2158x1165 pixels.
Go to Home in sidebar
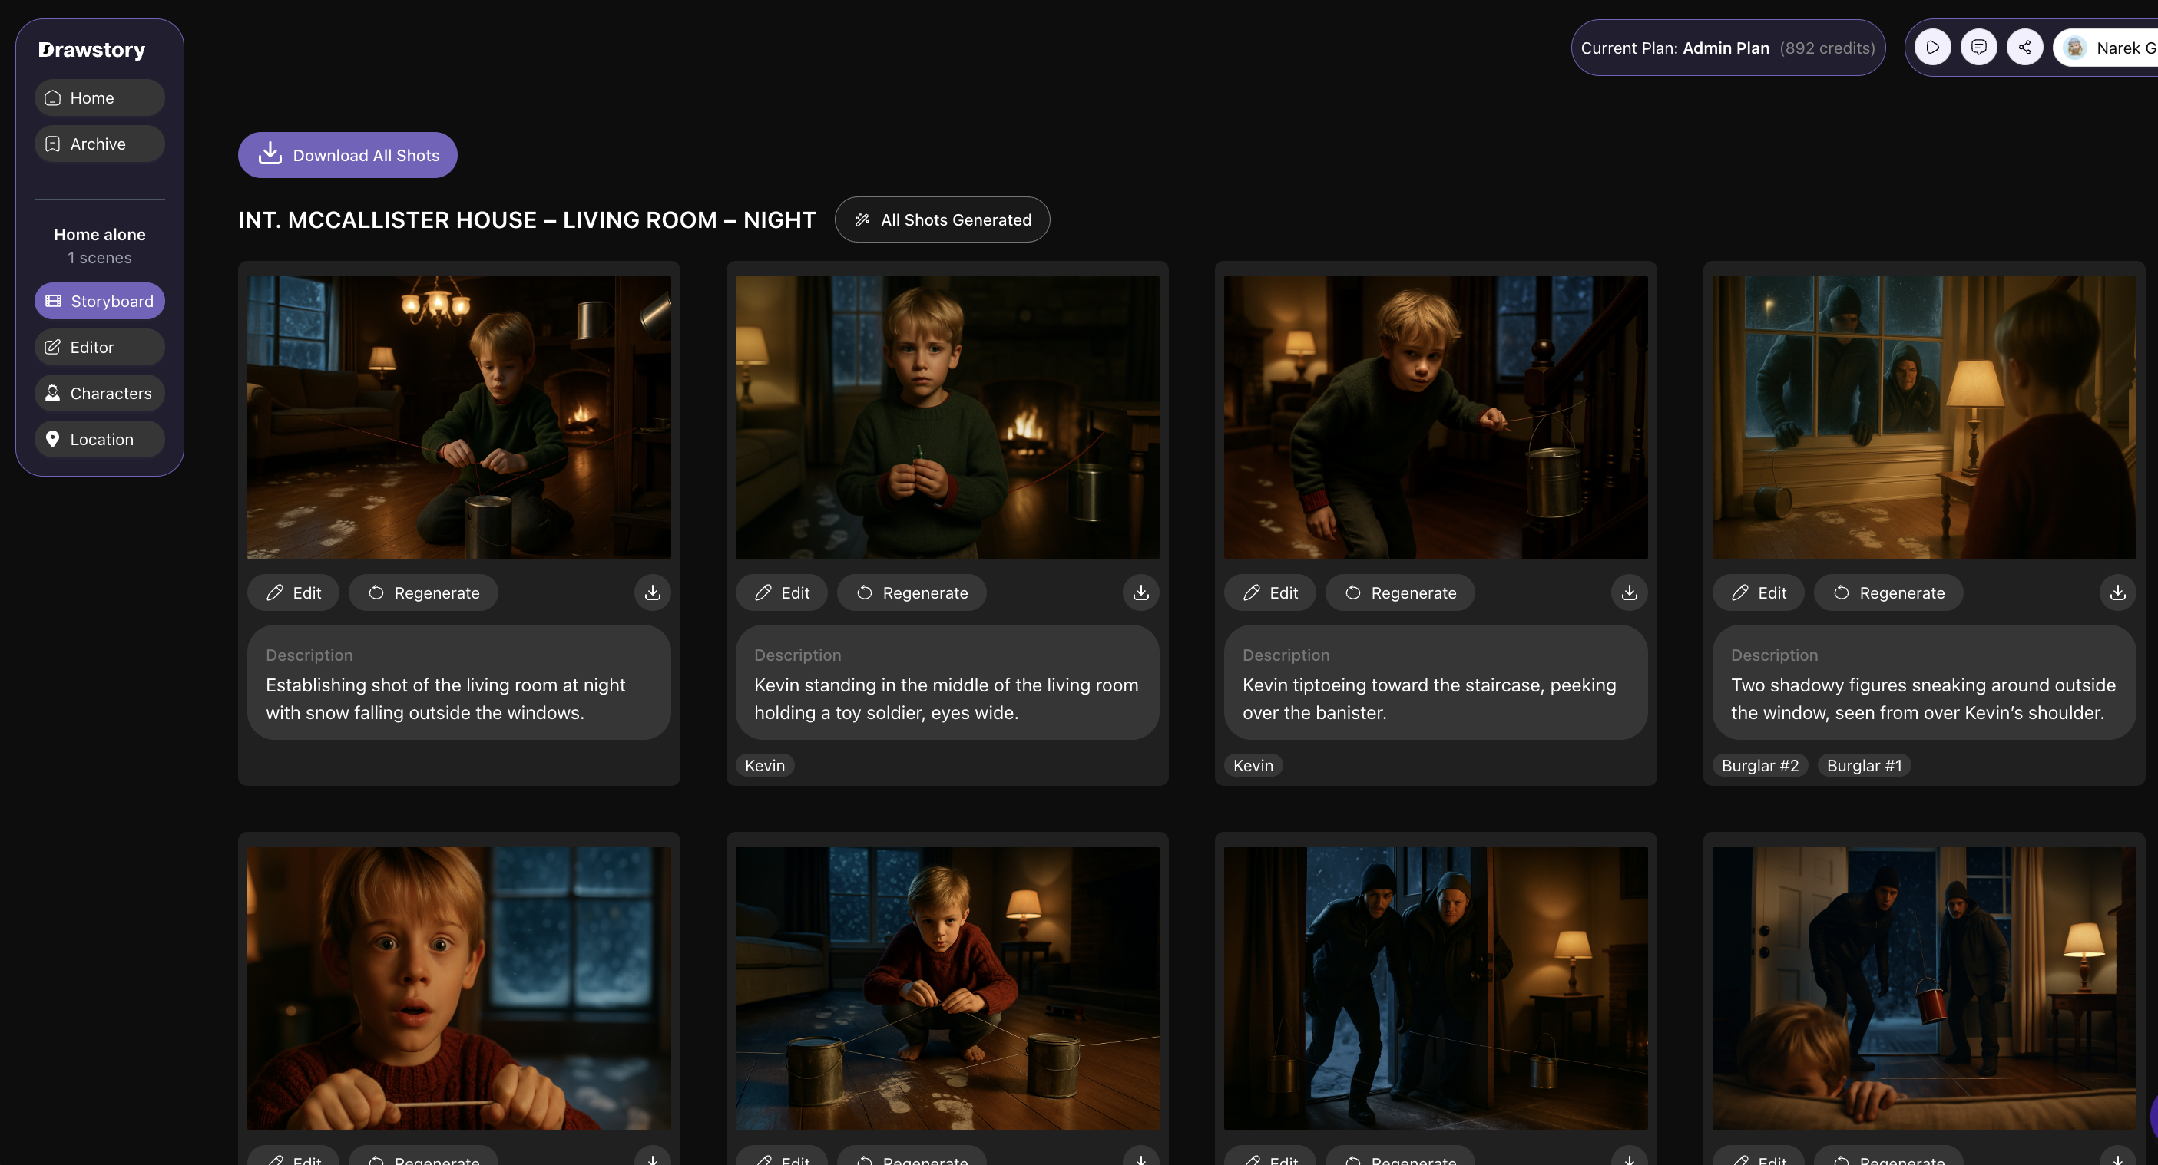point(100,98)
